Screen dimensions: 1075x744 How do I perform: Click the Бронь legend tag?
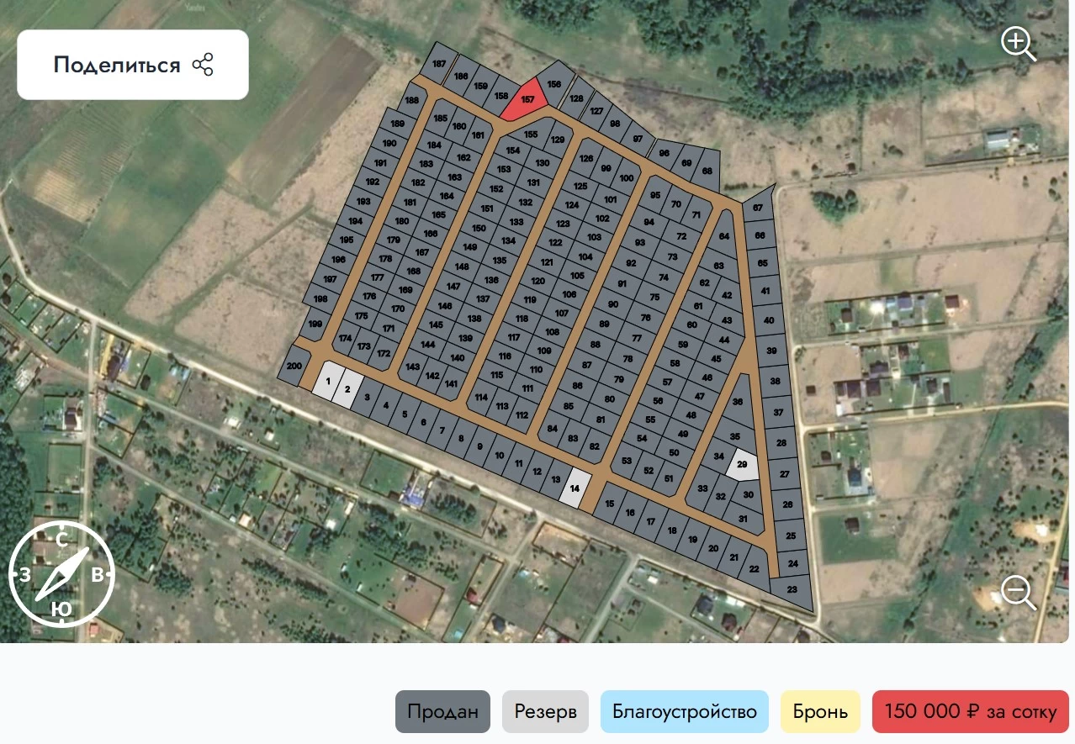pyautogui.click(x=820, y=712)
